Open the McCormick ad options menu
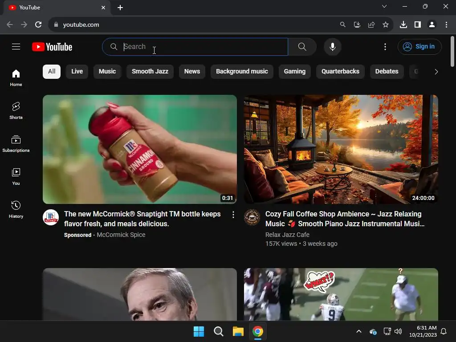Viewport: 456px width, 342px height. [x=233, y=215]
